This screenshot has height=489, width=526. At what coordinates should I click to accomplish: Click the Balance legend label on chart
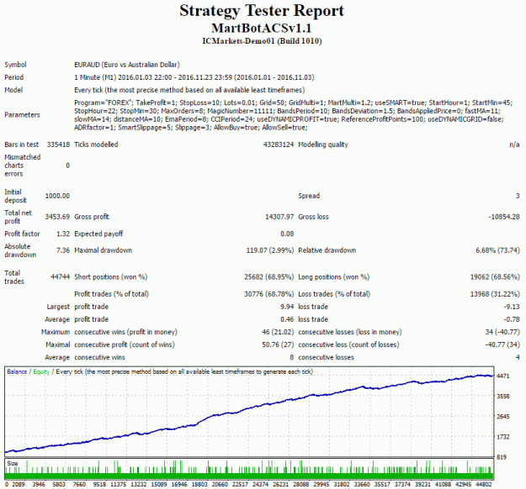pyautogui.click(x=17, y=371)
